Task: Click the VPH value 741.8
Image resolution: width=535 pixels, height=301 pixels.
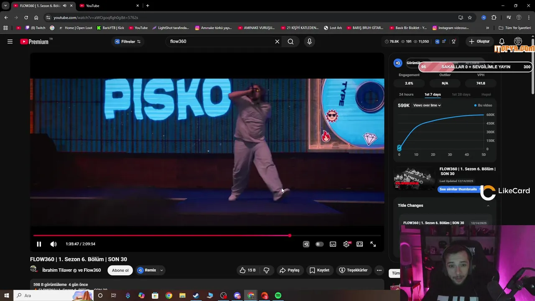Action: 481,83
